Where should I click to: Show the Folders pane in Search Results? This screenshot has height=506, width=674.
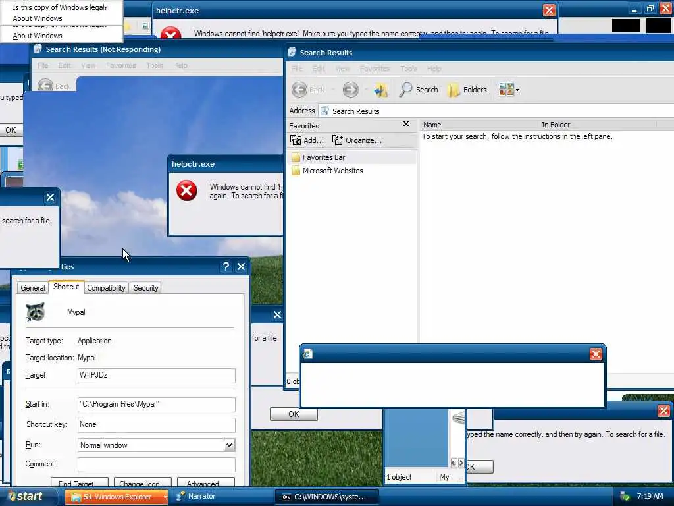[x=467, y=90]
